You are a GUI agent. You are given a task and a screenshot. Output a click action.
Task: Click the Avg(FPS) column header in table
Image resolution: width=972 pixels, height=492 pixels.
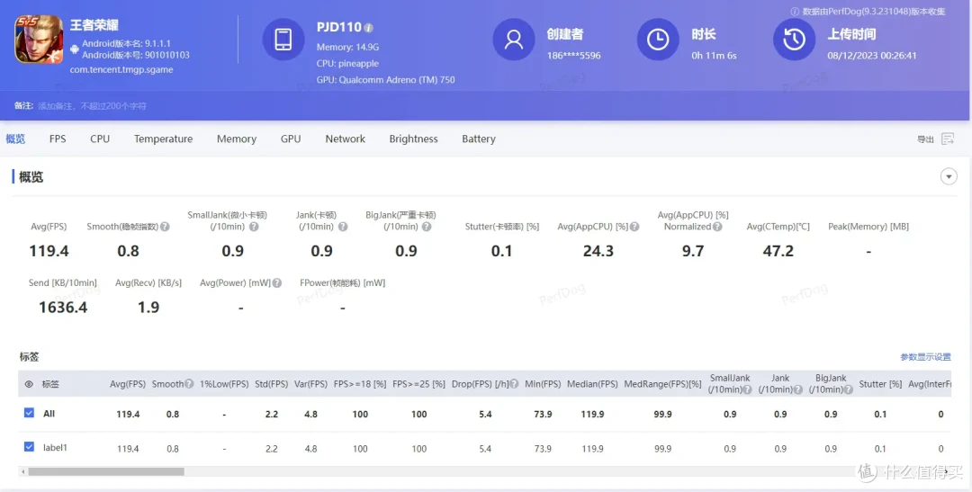coord(128,384)
